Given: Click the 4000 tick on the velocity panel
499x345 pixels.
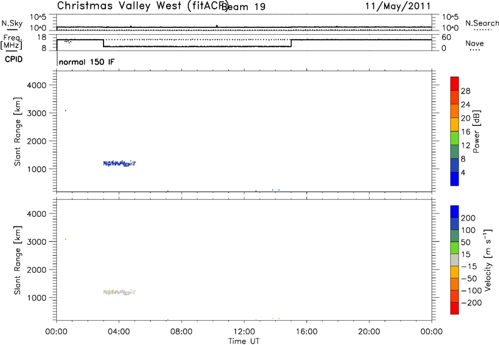Looking at the screenshot, I should pos(37,214).
